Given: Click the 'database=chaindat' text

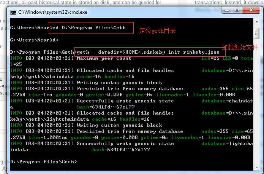Looking at the screenshot, I should click(227, 101).
